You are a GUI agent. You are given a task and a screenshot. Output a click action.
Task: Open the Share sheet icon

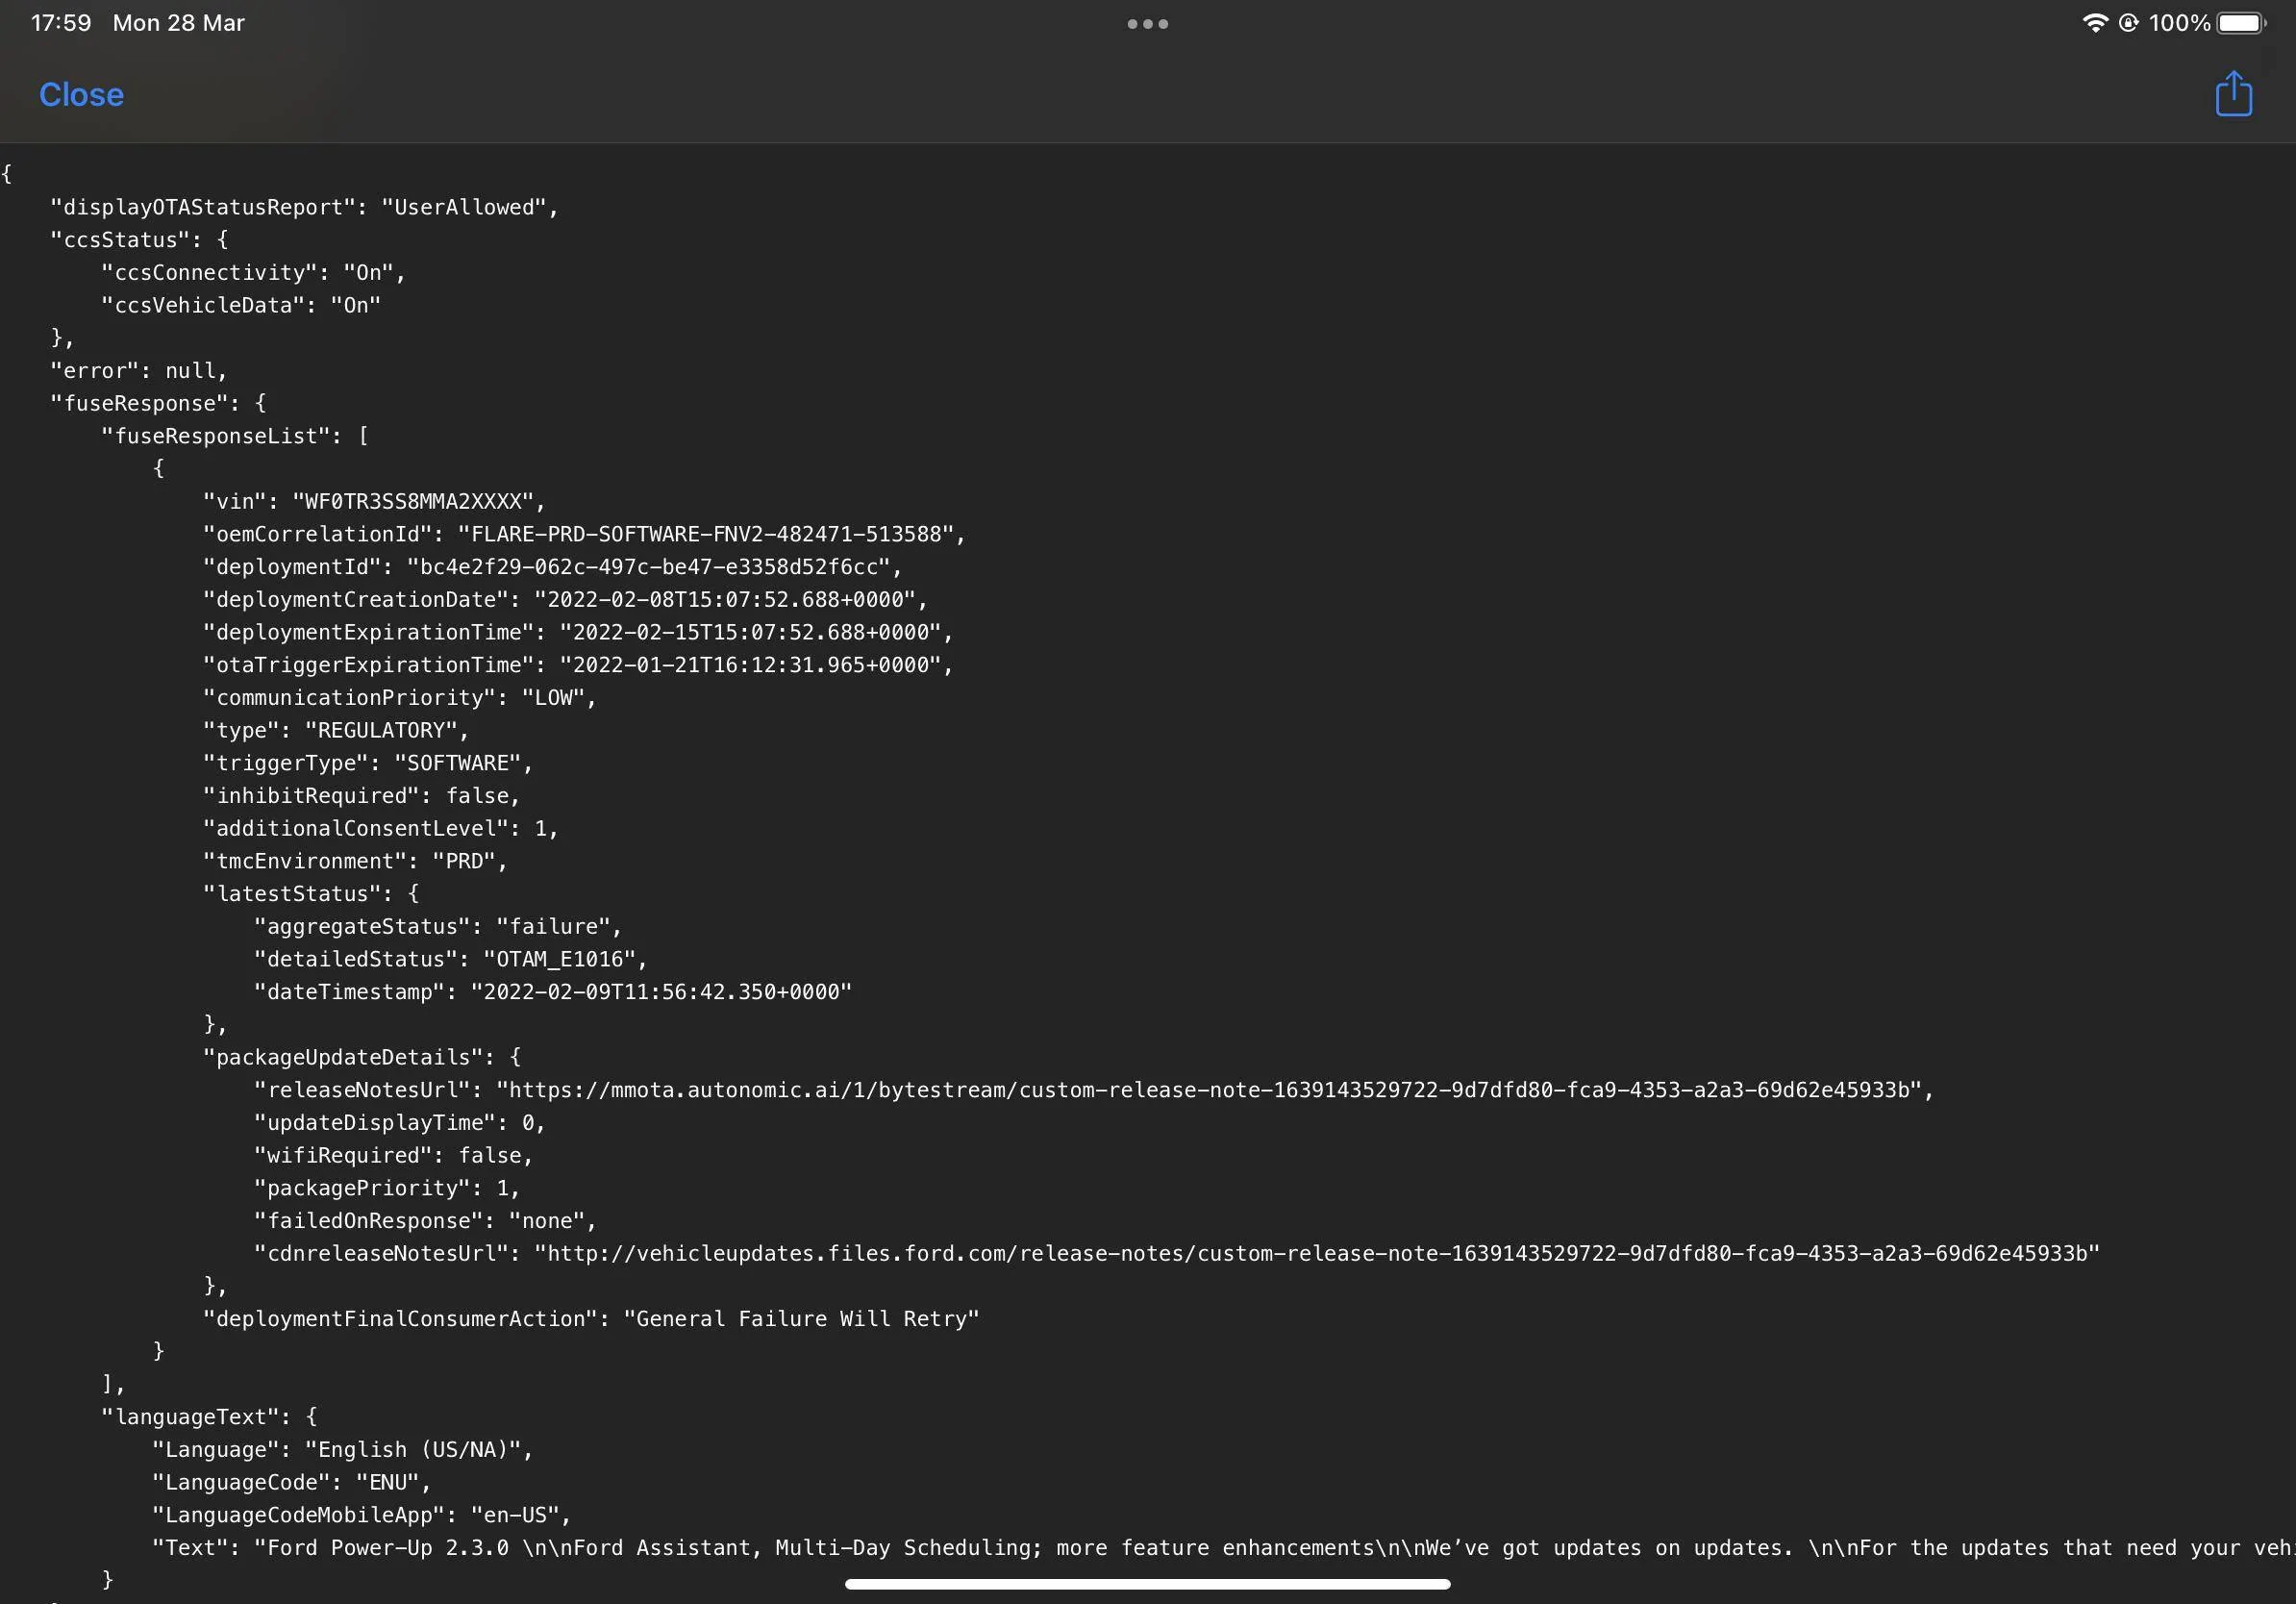coord(2233,94)
